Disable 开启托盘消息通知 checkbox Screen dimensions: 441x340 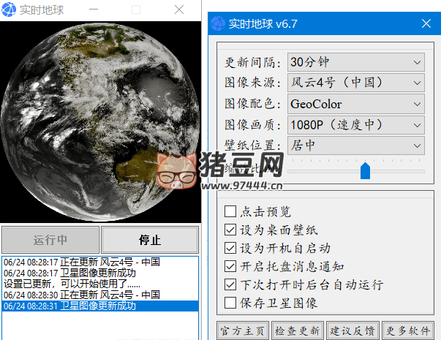[x=230, y=266]
